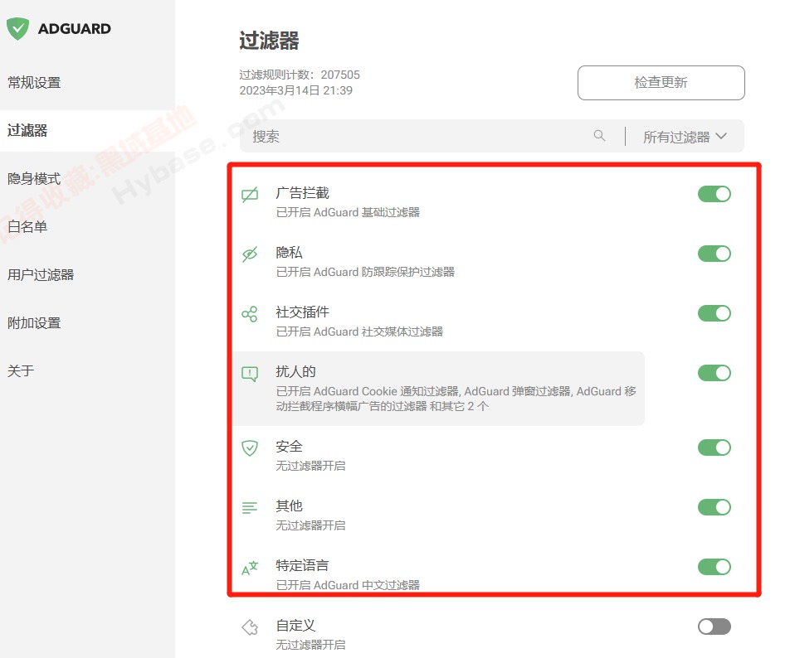790x658 pixels.
Task: Click the 广告拦截 ad-block icon
Action: tap(250, 194)
